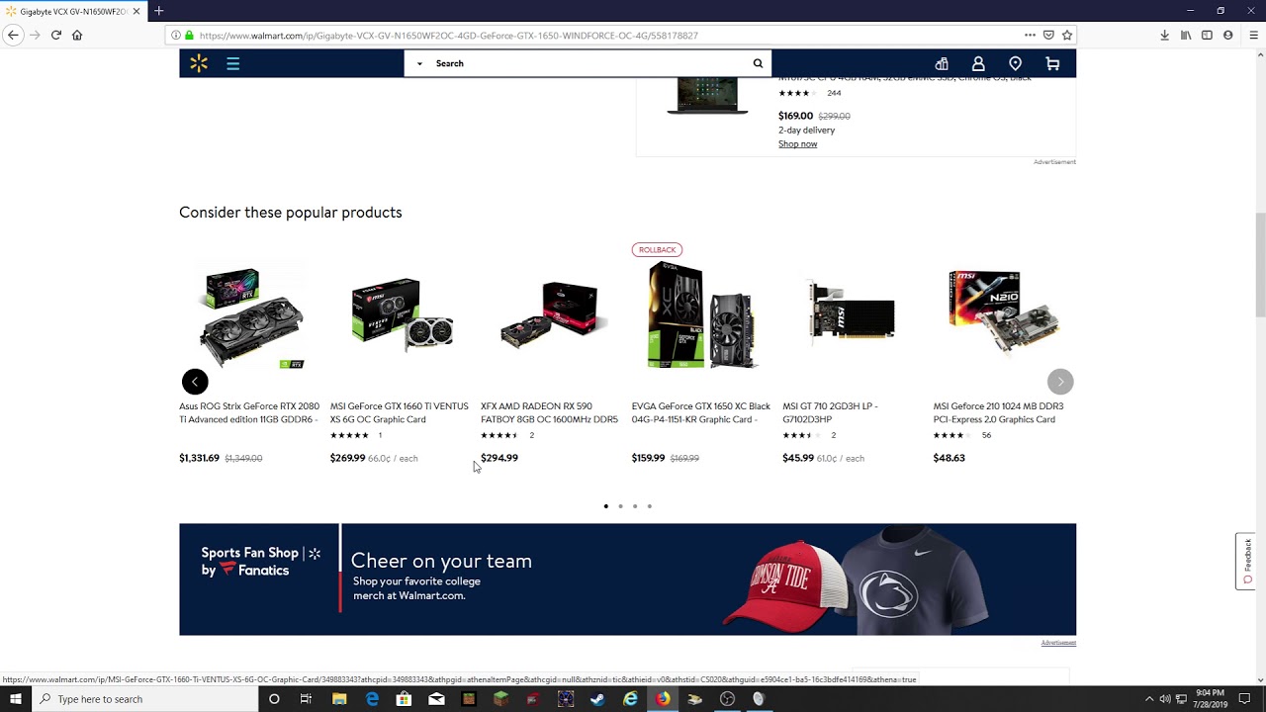The width and height of the screenshot is (1266, 712).
Task: Open File Explorer from the taskbar
Action: [339, 699]
